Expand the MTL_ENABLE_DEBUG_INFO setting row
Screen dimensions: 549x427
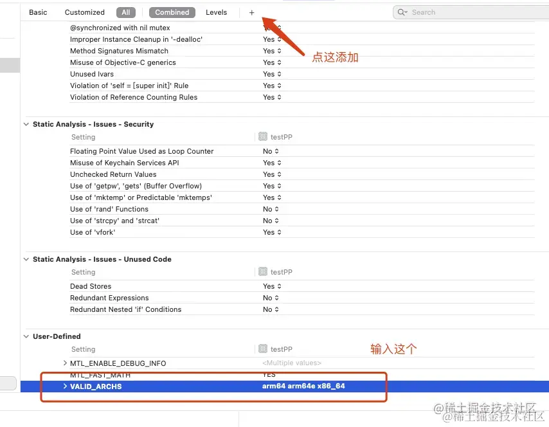click(x=65, y=363)
